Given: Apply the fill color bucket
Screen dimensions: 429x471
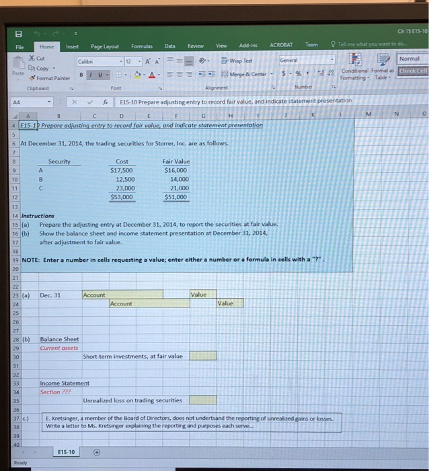Looking at the screenshot, I should coord(137,75).
